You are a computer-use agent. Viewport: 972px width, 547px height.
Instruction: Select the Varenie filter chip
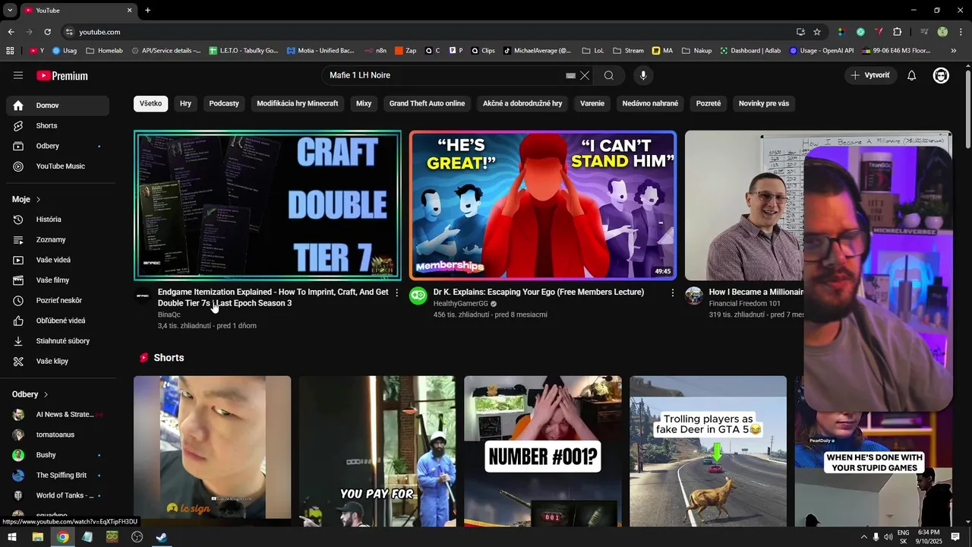(x=592, y=103)
